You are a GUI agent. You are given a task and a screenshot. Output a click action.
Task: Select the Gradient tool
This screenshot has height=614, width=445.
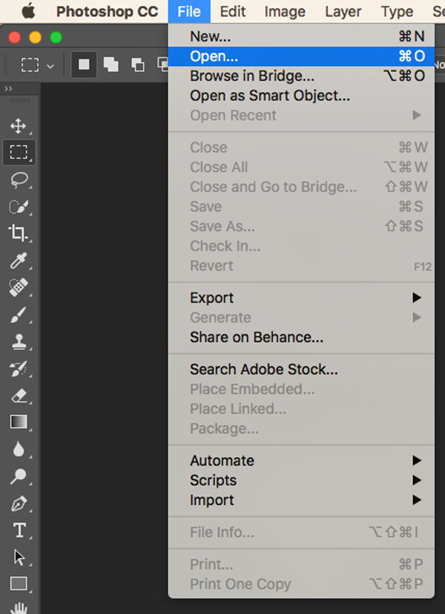[x=19, y=422]
